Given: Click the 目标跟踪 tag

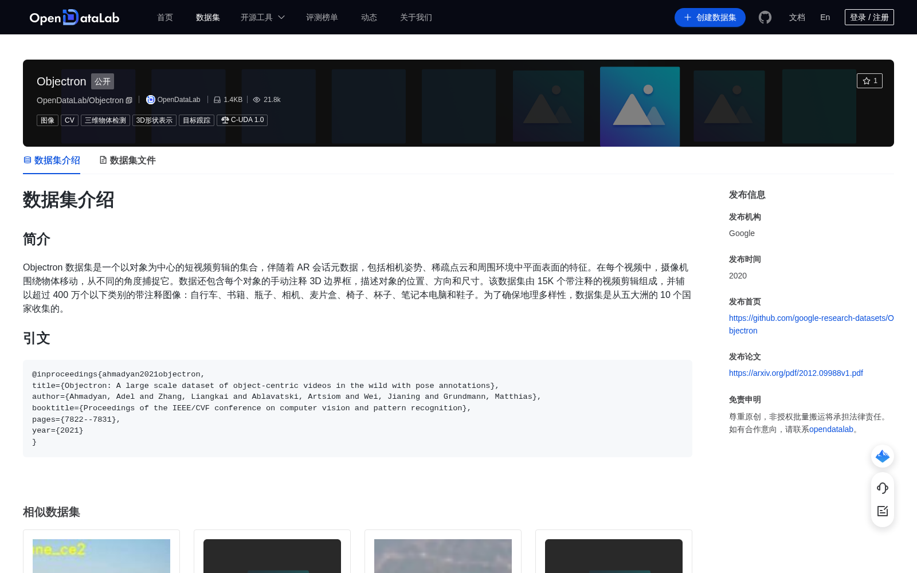Looking at the screenshot, I should tap(197, 120).
